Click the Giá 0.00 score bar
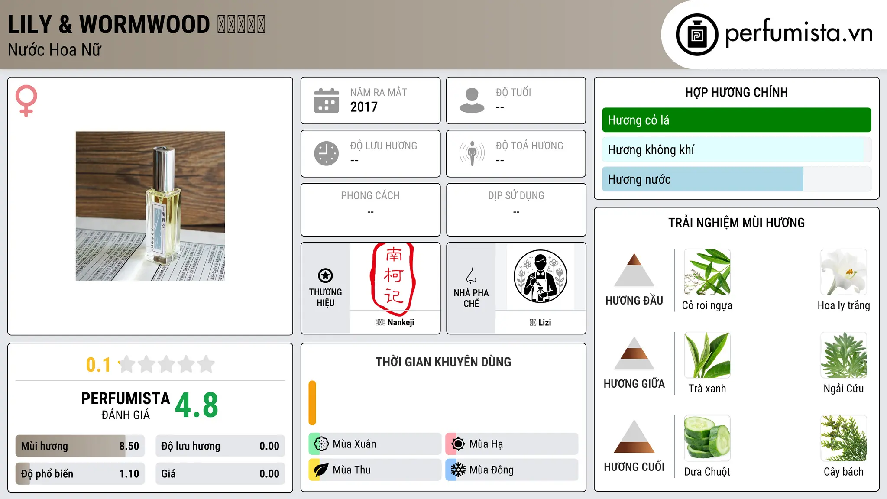The width and height of the screenshot is (887, 499). tap(220, 474)
